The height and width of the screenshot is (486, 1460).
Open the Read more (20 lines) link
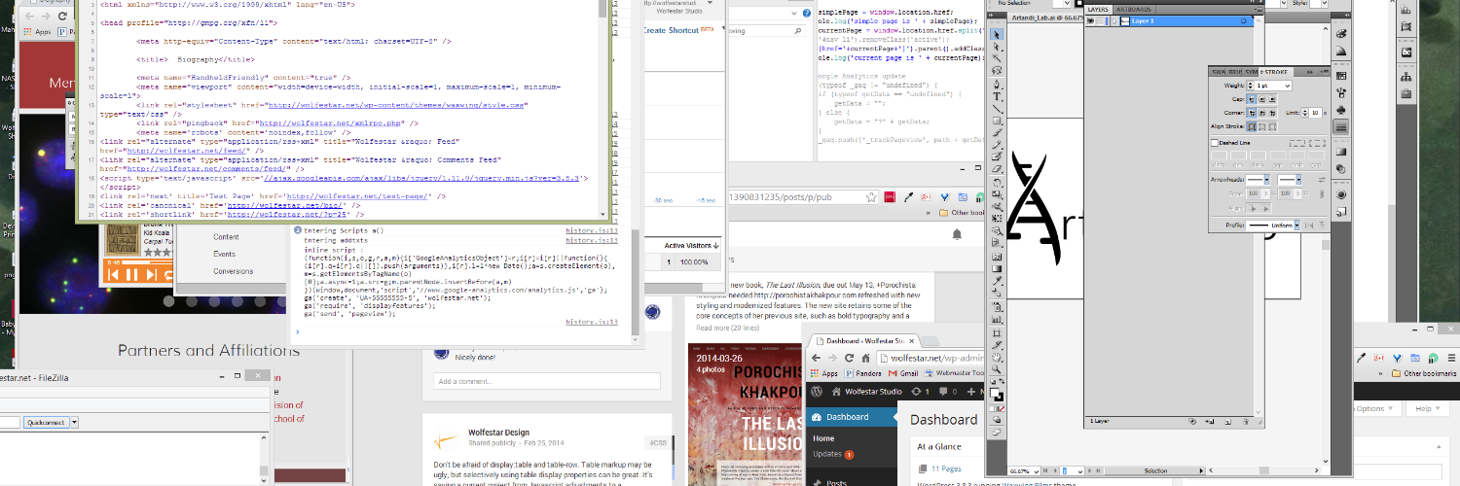[x=730, y=328]
